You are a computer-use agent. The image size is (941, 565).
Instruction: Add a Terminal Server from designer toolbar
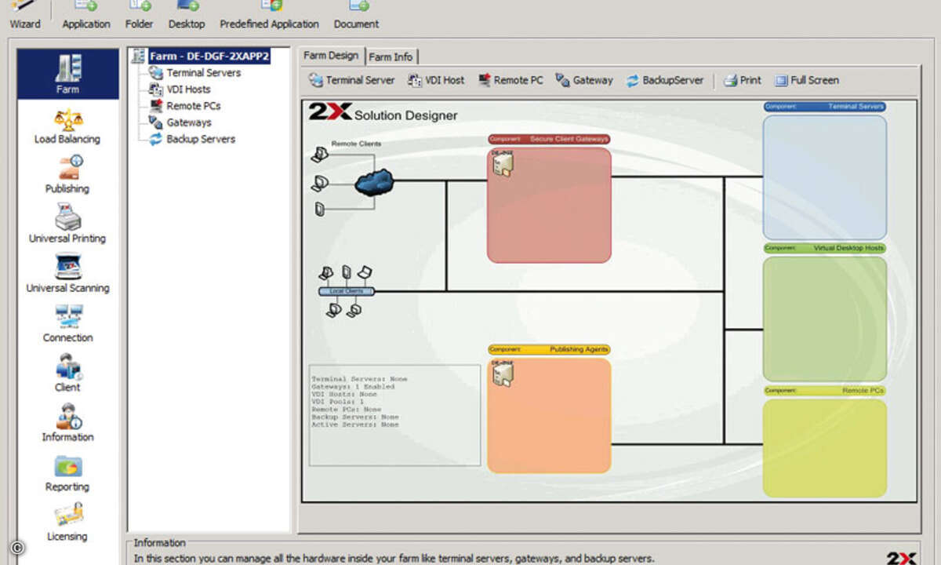(x=351, y=80)
